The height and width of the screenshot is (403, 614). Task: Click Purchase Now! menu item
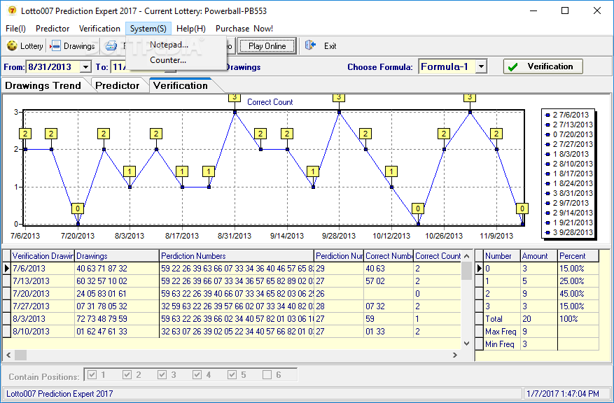(244, 29)
